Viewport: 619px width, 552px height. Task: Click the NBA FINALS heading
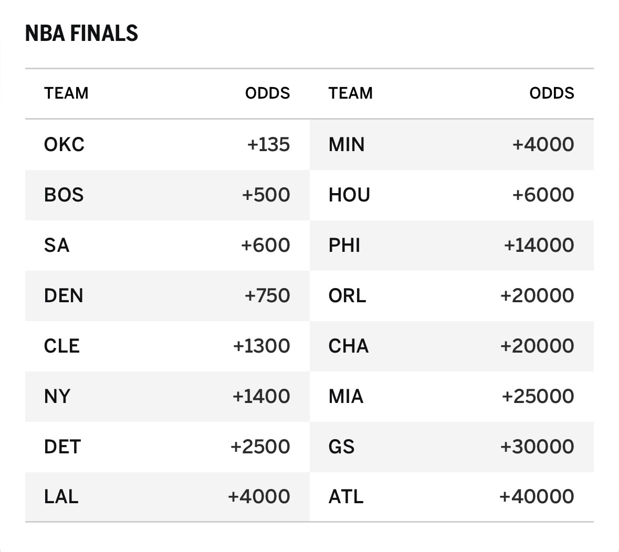[x=81, y=34]
